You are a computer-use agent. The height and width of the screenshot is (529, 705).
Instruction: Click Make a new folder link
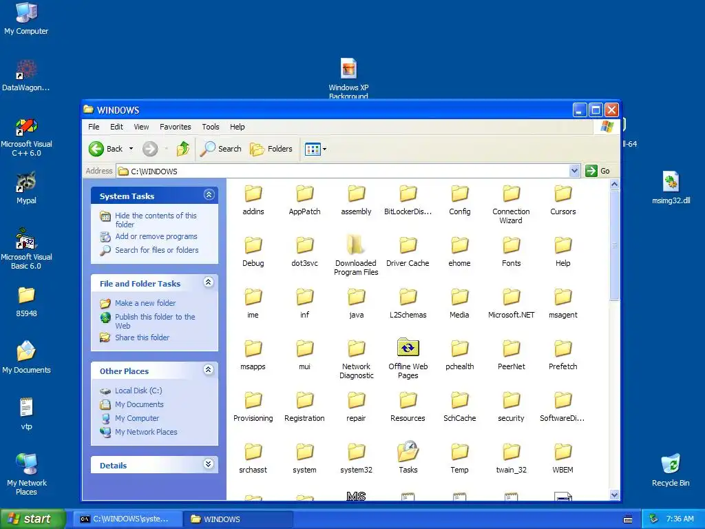145,303
